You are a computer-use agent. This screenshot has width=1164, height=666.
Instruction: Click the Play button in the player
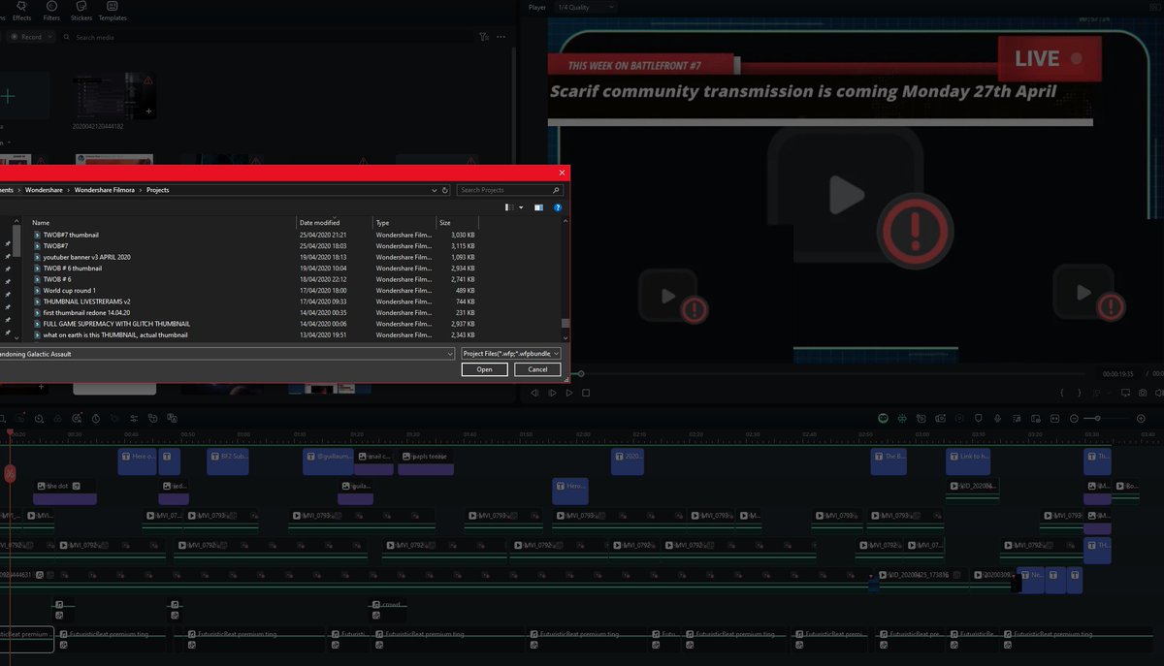pos(568,393)
